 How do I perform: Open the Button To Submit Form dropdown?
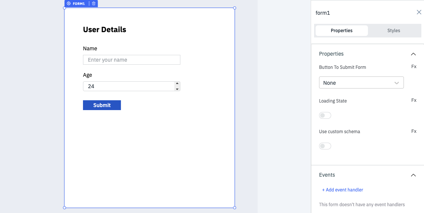click(361, 82)
